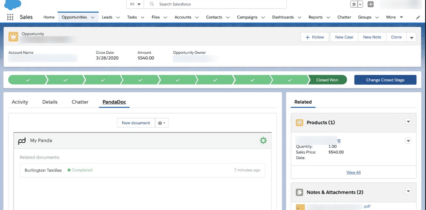Click the global actions plus icon
The height and width of the screenshot is (210, 426).
click(x=371, y=4)
